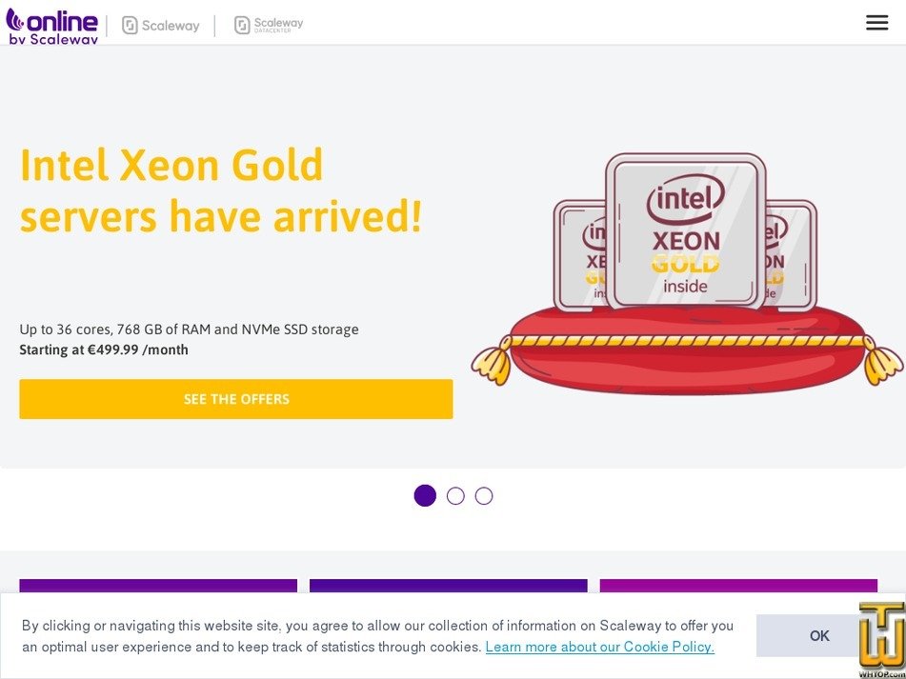Switch to the second carousel slide dot

coord(455,496)
